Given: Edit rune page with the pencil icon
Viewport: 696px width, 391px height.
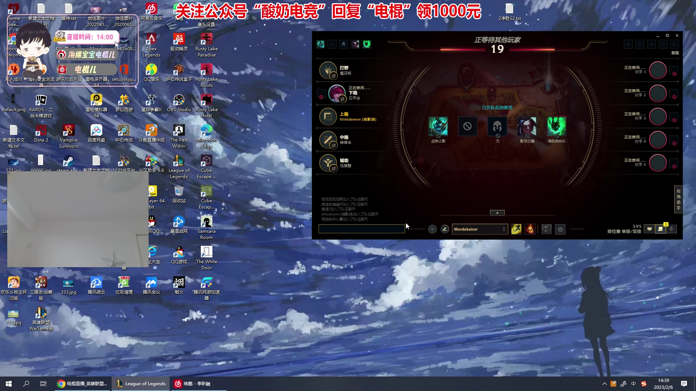Looking at the screenshot, I should click(445, 229).
